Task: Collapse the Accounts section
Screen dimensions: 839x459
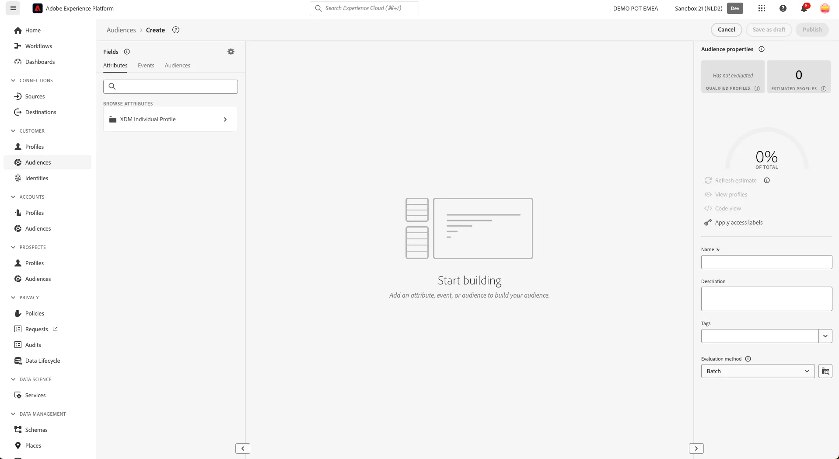Action: click(x=13, y=197)
